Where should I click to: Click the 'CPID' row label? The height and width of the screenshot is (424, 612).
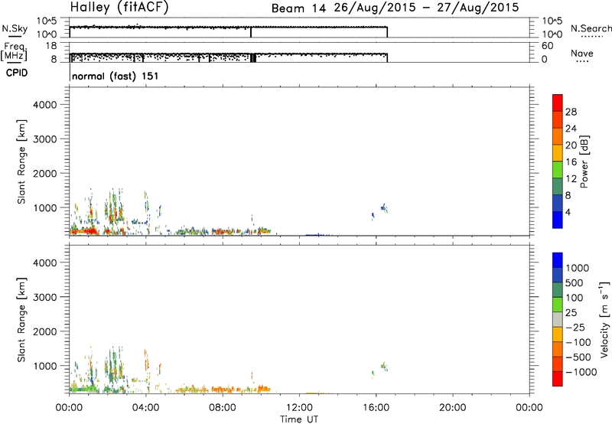(x=17, y=73)
